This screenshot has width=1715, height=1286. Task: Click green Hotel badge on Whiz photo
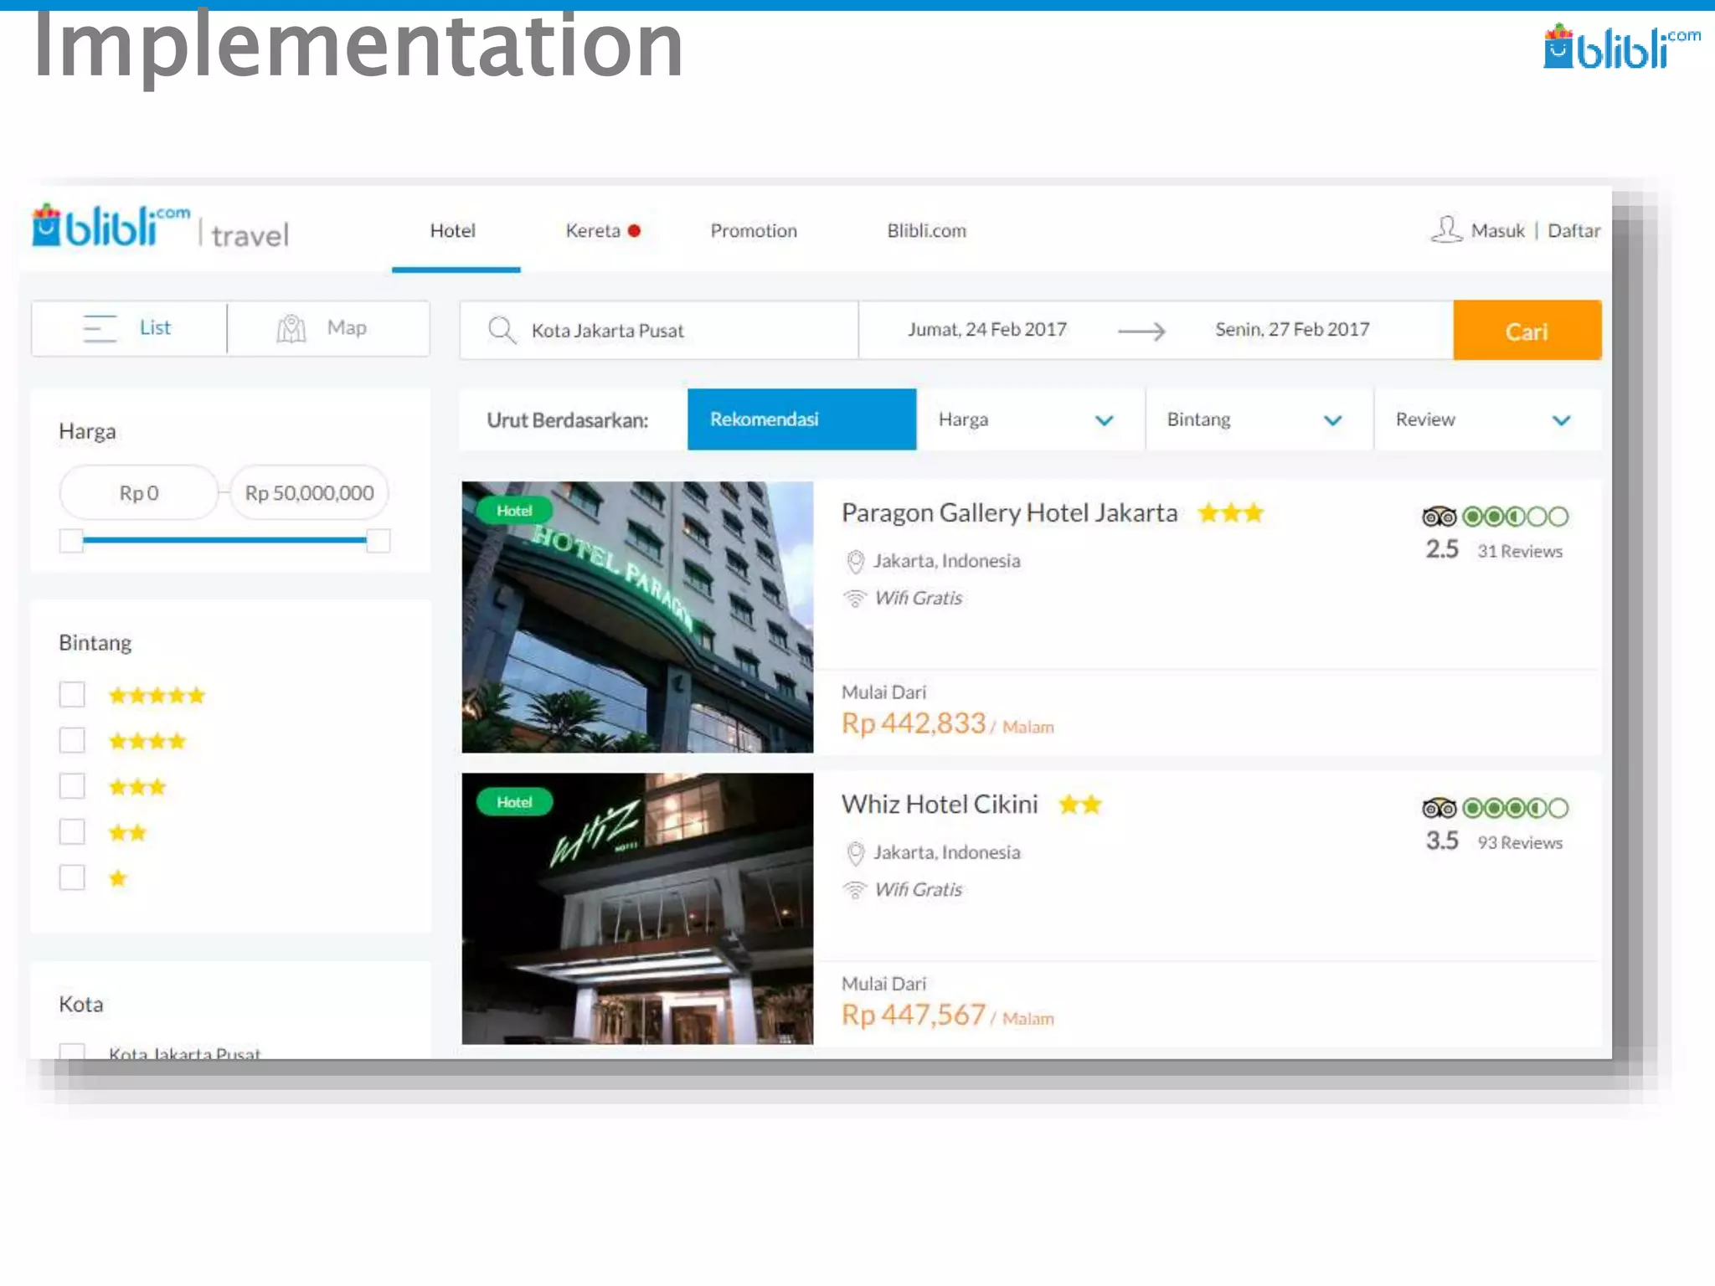pyautogui.click(x=514, y=802)
